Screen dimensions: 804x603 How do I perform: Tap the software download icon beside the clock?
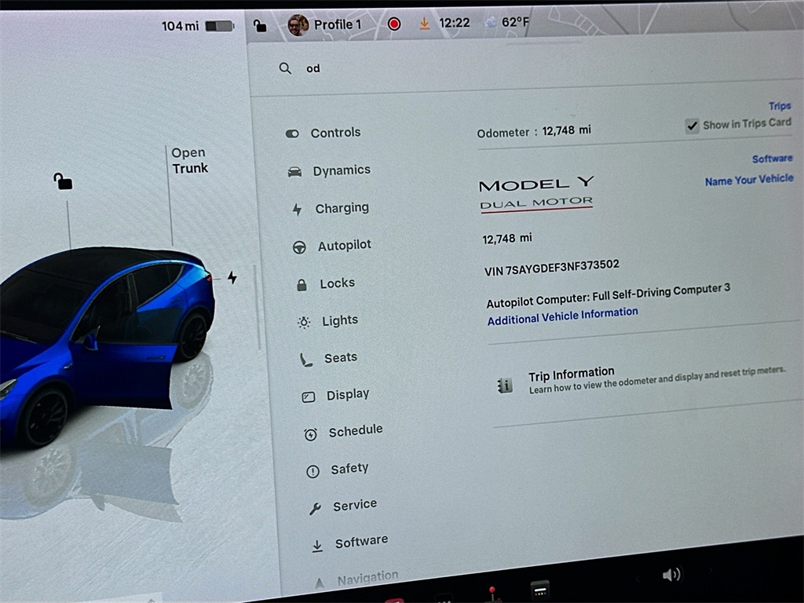425,24
